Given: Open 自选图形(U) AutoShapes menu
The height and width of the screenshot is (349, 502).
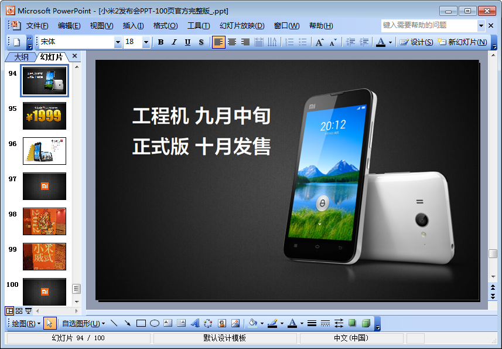Looking at the screenshot, I should (x=84, y=323).
